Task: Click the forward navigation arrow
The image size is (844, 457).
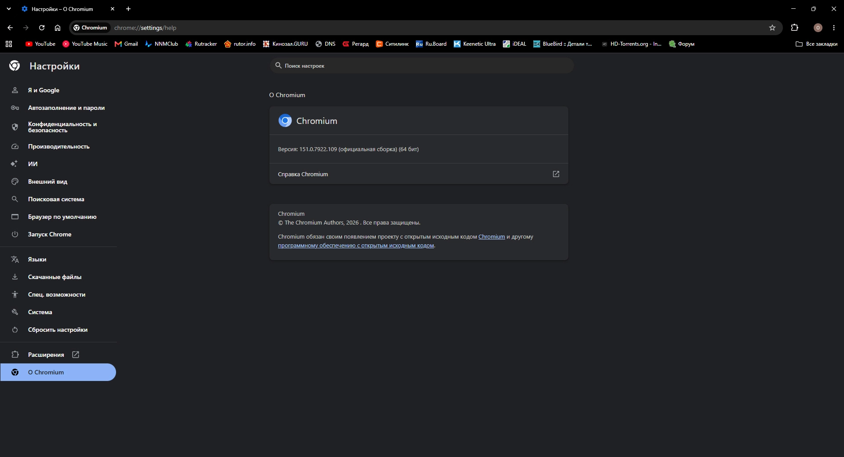Action: coord(26,28)
